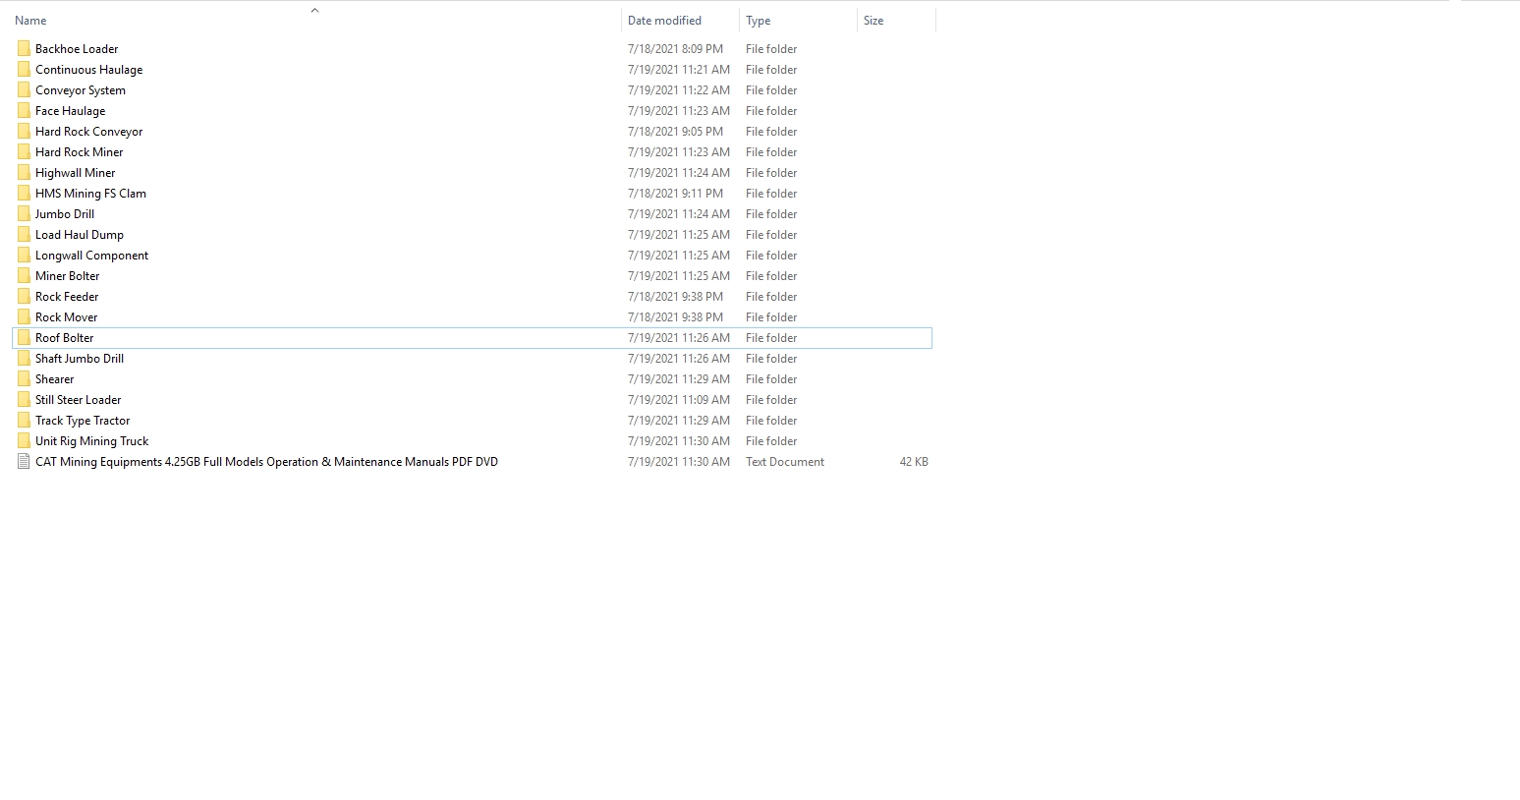Select the Backhoe Loader folder name
1520x800 pixels.
click(x=77, y=48)
